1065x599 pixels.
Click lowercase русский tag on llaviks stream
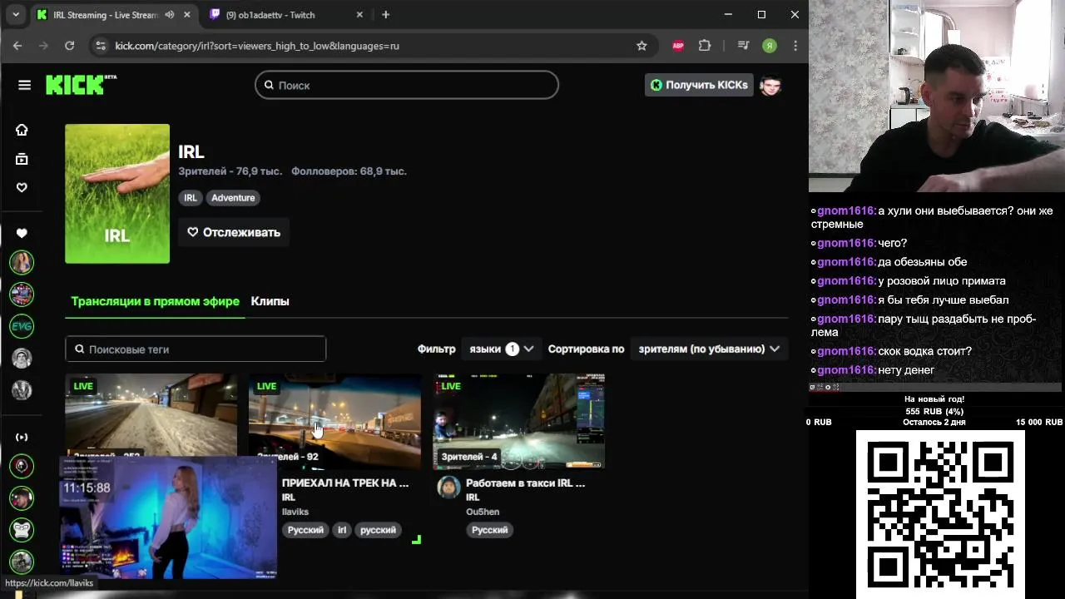pyautogui.click(x=378, y=530)
